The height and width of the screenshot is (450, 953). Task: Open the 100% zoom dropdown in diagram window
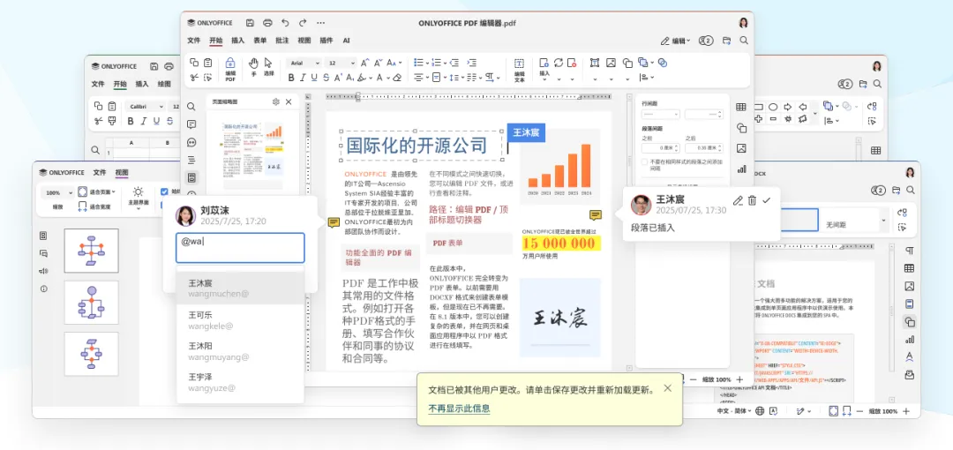pyautogui.click(x=57, y=192)
